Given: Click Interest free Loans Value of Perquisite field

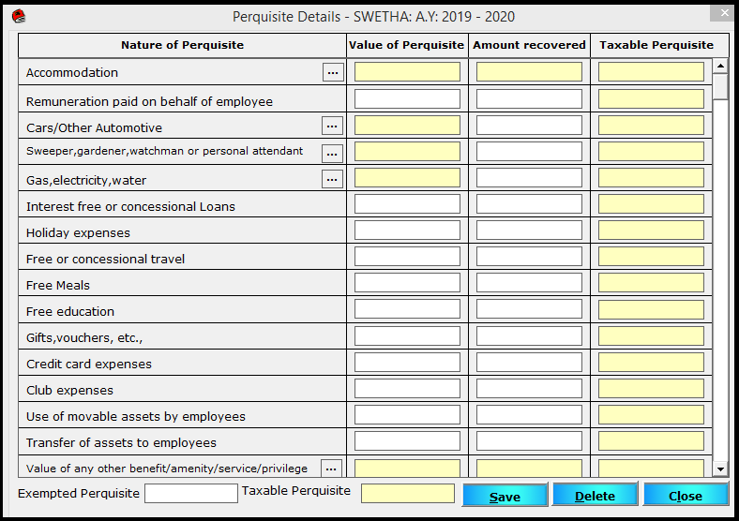Looking at the screenshot, I should point(407,204).
